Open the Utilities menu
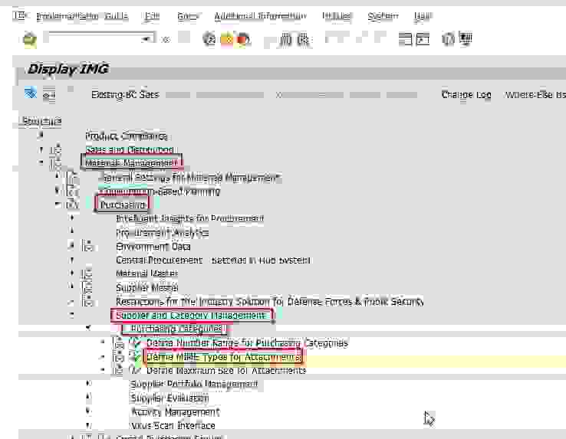The width and height of the screenshot is (566, 439). pos(337,16)
